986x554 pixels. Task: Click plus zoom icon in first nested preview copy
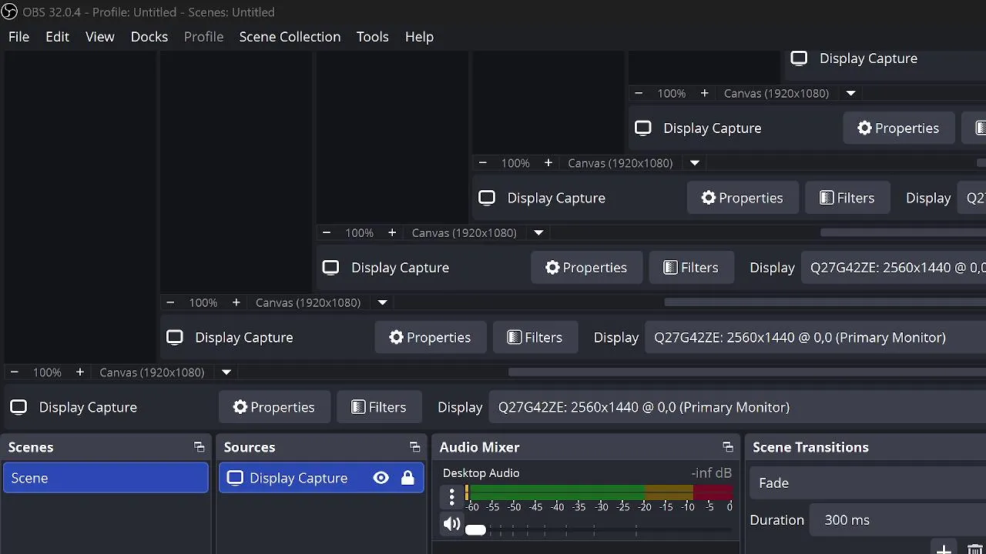[x=236, y=302]
